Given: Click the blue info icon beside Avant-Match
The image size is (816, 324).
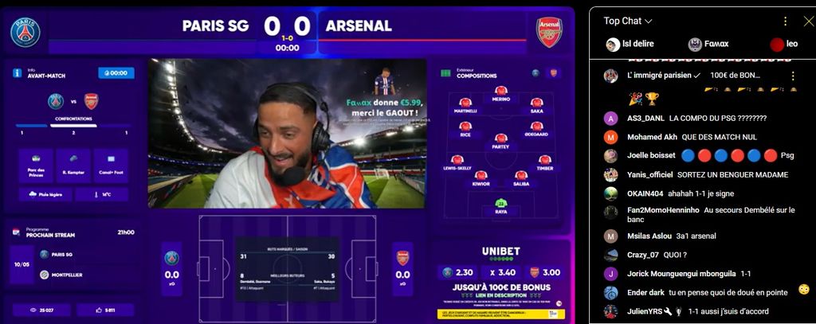Looking at the screenshot, I should (18, 72).
